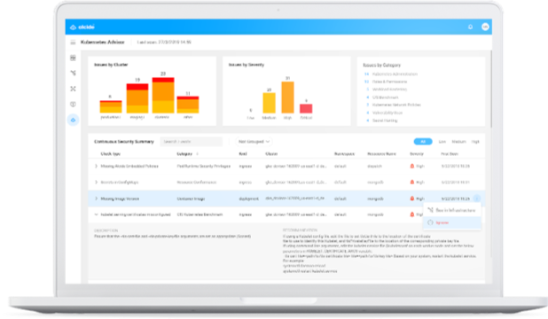Click the Namespace column header
The image size is (548, 319).
click(344, 153)
